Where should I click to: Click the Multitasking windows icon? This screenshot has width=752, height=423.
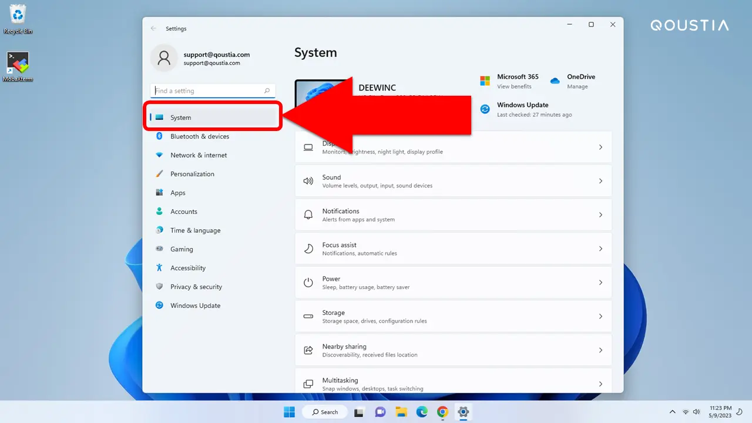[x=308, y=384]
